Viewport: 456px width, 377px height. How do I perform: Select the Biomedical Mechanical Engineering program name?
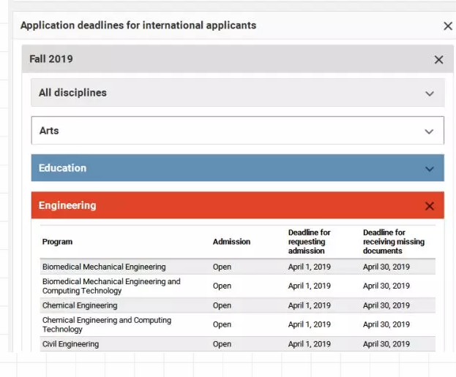(104, 267)
